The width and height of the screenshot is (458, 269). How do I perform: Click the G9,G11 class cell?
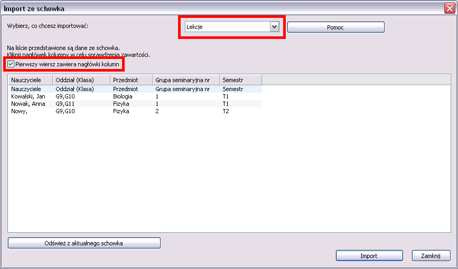[64, 104]
